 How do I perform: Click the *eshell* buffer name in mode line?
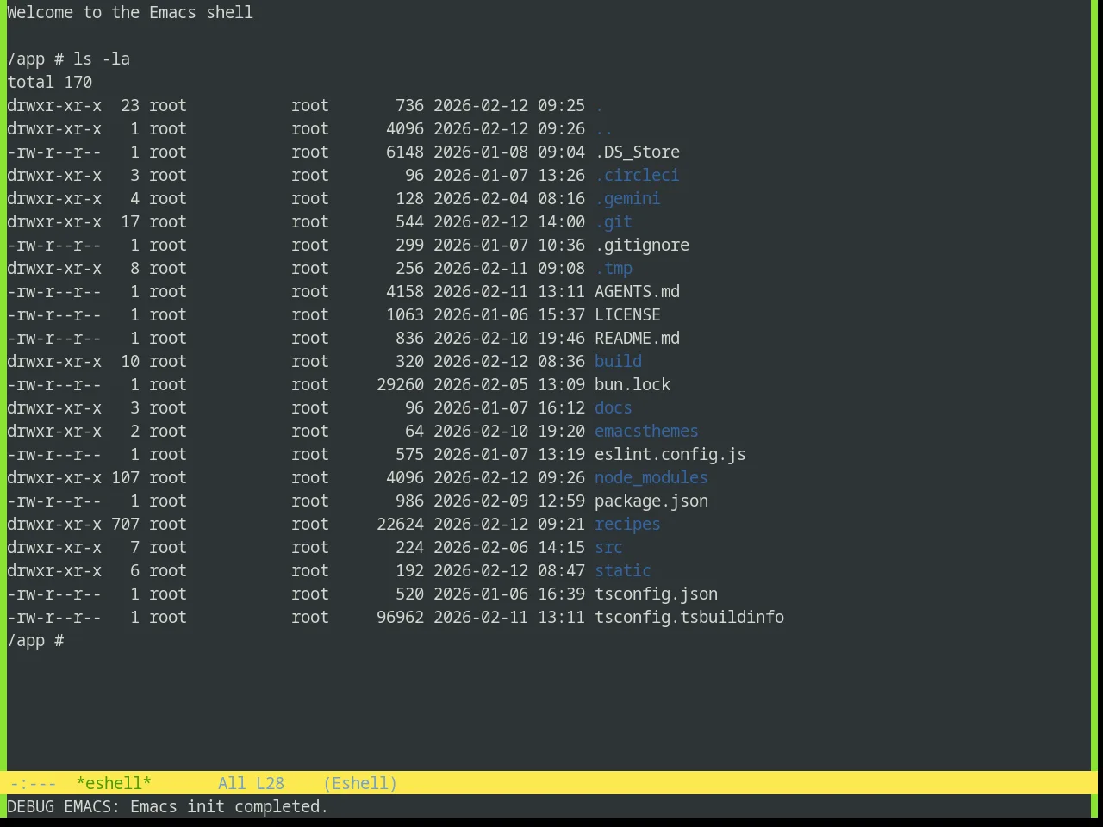tap(114, 783)
